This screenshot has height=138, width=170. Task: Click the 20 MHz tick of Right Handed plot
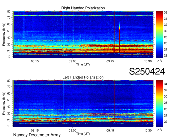[x=9, y=51]
